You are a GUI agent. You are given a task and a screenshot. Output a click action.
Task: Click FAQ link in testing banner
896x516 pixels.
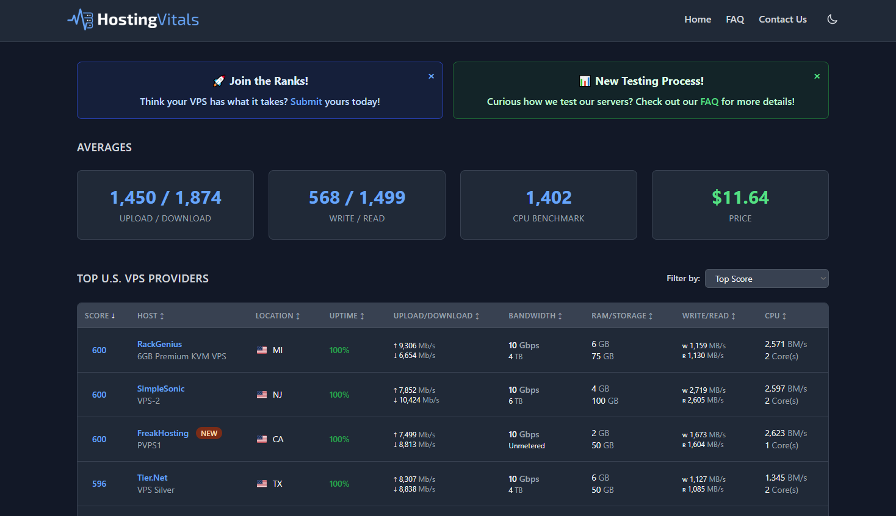(x=709, y=102)
